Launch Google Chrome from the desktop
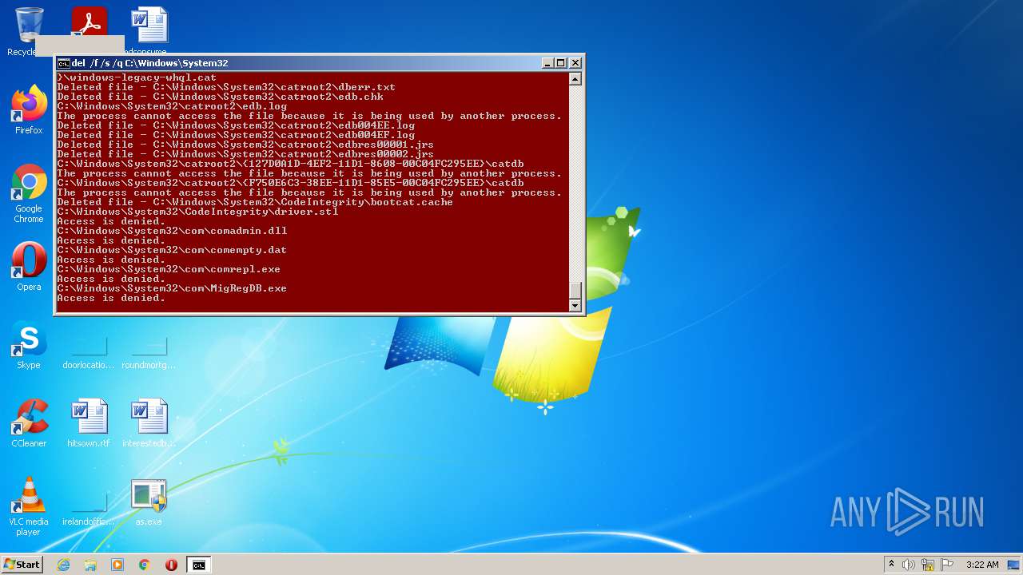This screenshot has width=1023, height=575. pos(29,194)
